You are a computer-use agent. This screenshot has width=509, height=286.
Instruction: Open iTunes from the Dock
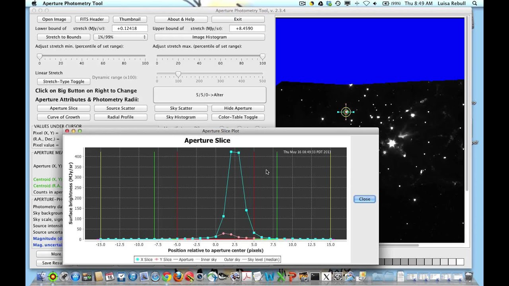[x=133, y=276]
